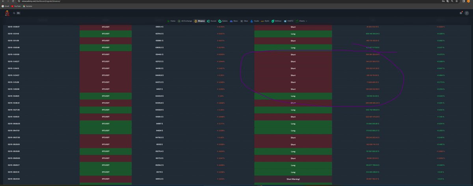The height and width of the screenshot is (186, 473).
Task: Click Long signal in the 63635.2 $ row
Action: pos(293,48)
